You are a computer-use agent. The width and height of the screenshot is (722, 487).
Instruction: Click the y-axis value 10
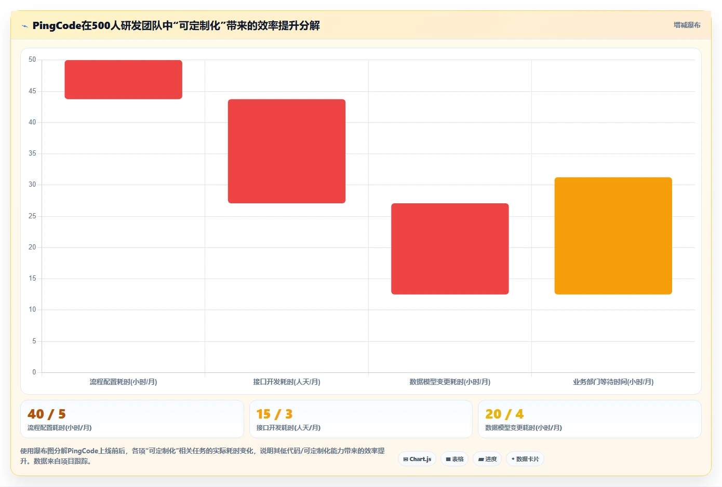(32, 310)
